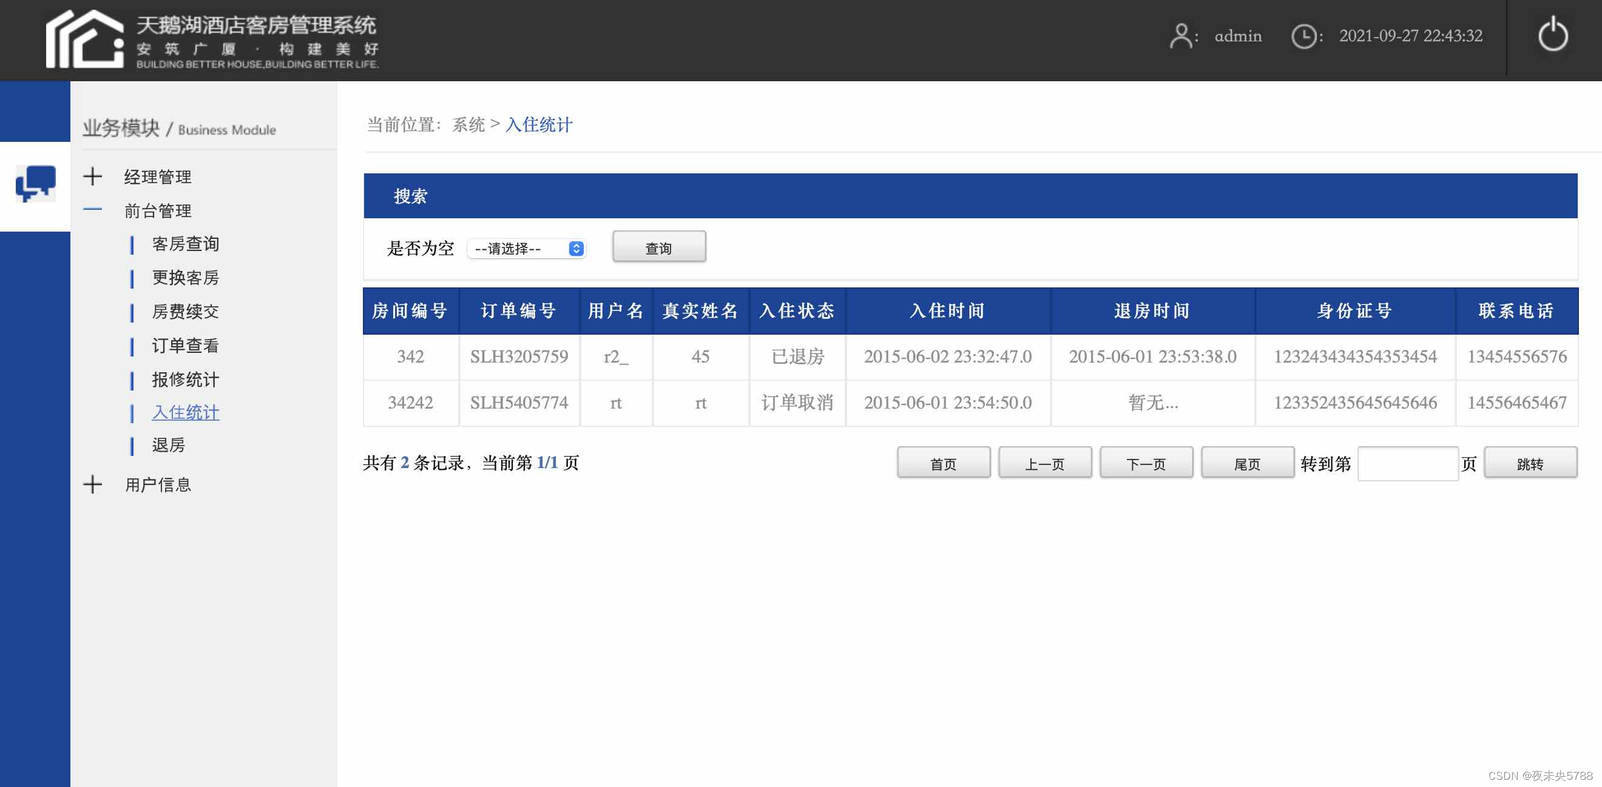Click 入住统计 in the breadcrumb
Viewport: 1602px width, 787px height.
(x=539, y=125)
